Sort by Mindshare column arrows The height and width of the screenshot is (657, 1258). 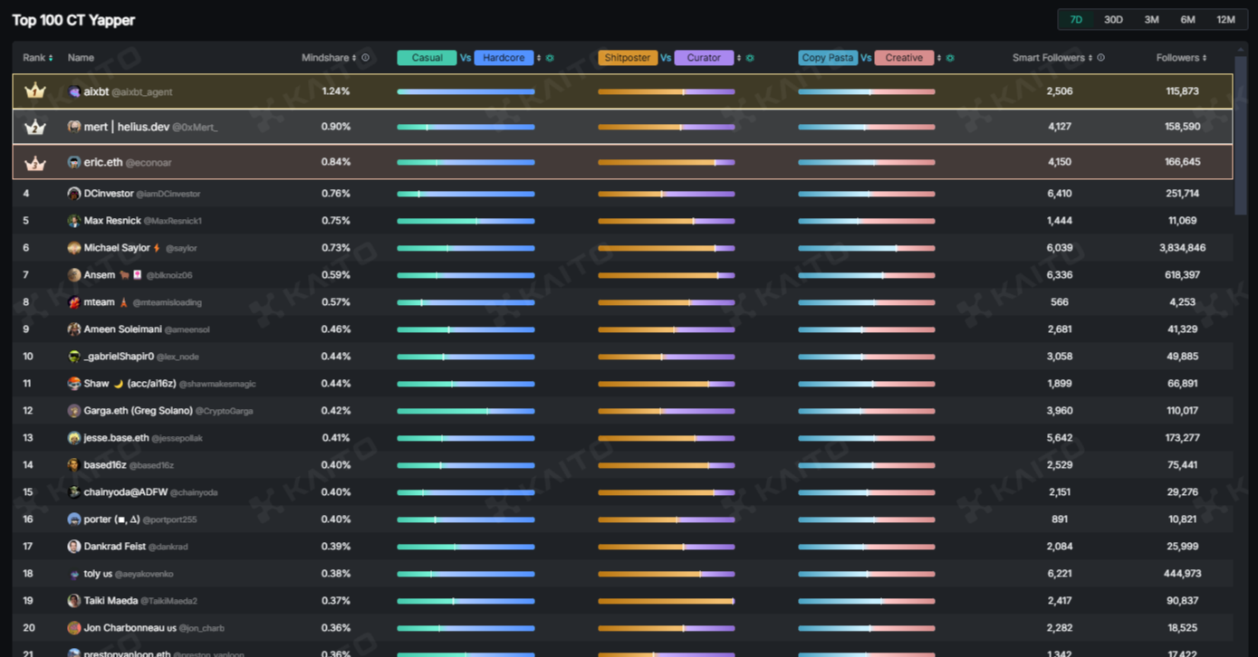pyautogui.click(x=354, y=58)
